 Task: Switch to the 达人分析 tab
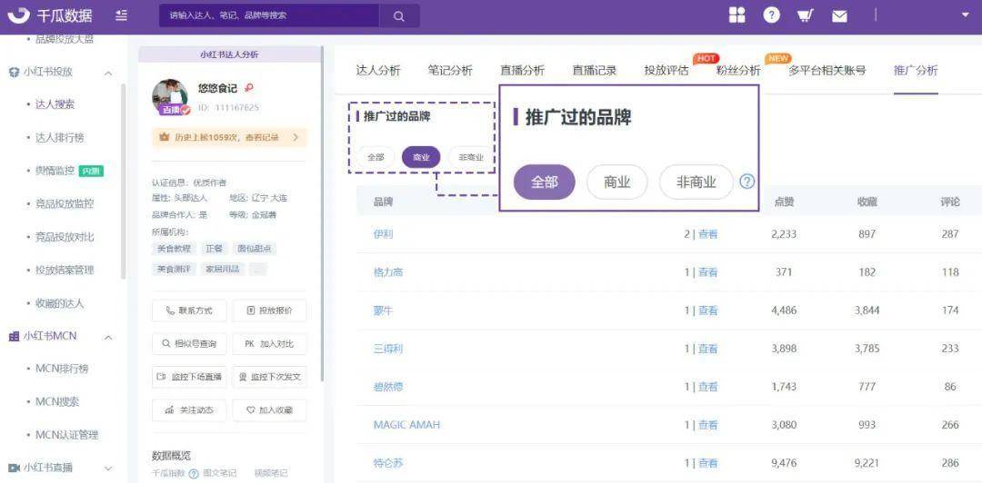click(377, 70)
